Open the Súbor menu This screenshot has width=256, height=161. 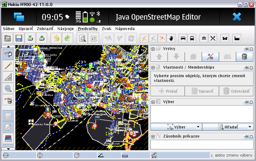pyautogui.click(x=9, y=29)
